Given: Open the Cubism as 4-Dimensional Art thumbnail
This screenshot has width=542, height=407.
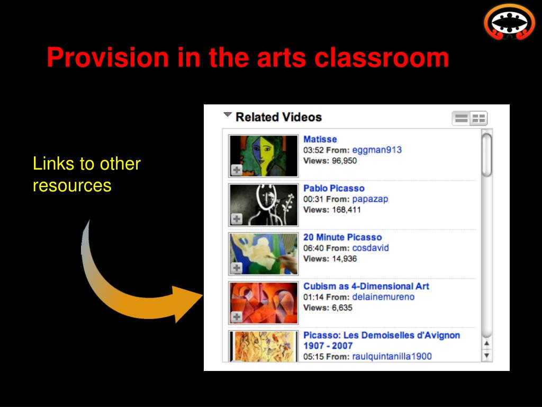Looking at the screenshot, I should [x=263, y=303].
